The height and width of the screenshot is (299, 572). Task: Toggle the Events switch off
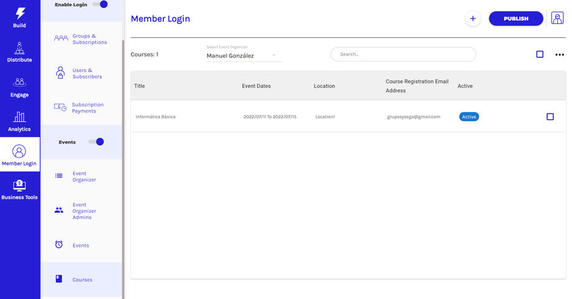click(96, 142)
